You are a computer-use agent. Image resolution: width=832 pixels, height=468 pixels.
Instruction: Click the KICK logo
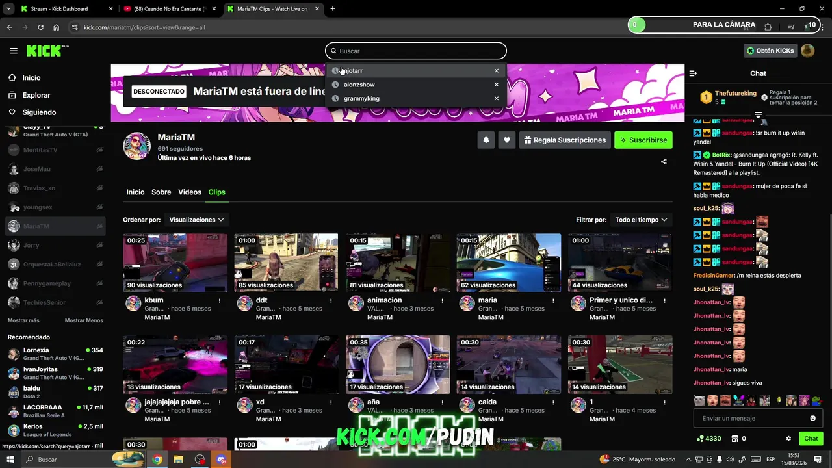pos(47,51)
